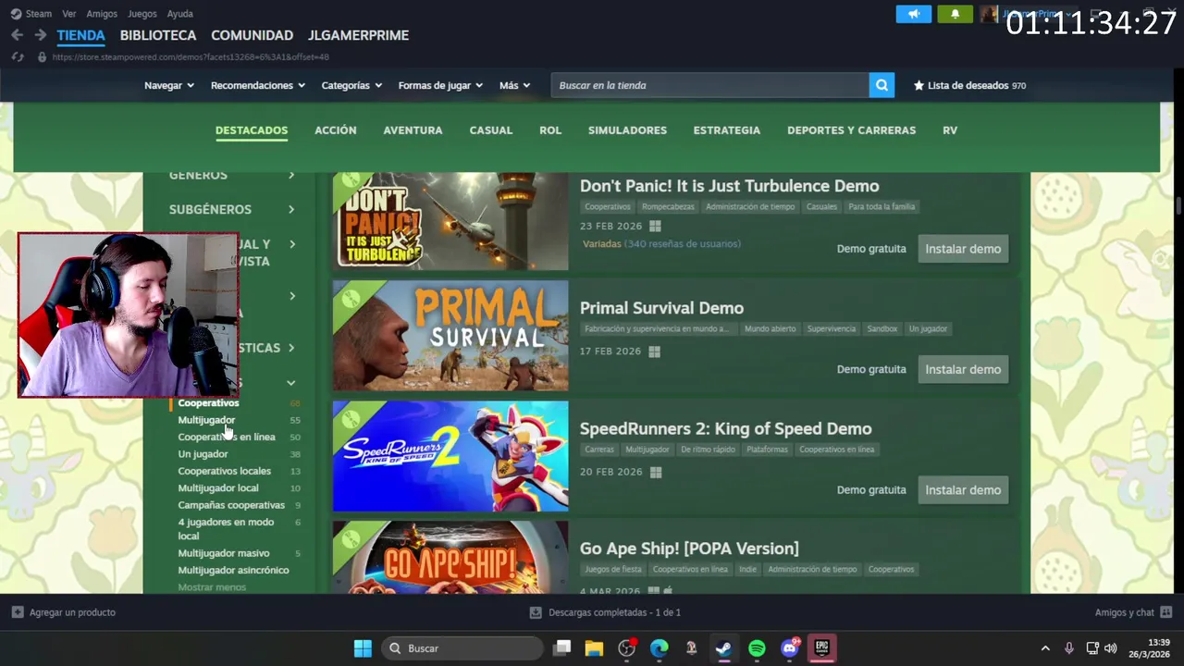The width and height of the screenshot is (1184, 666).
Task: Open File Explorer from taskbar
Action: 594,648
